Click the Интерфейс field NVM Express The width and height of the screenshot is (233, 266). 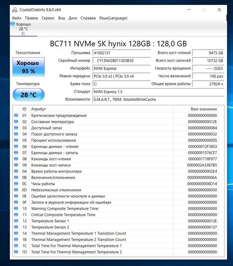click(121, 68)
